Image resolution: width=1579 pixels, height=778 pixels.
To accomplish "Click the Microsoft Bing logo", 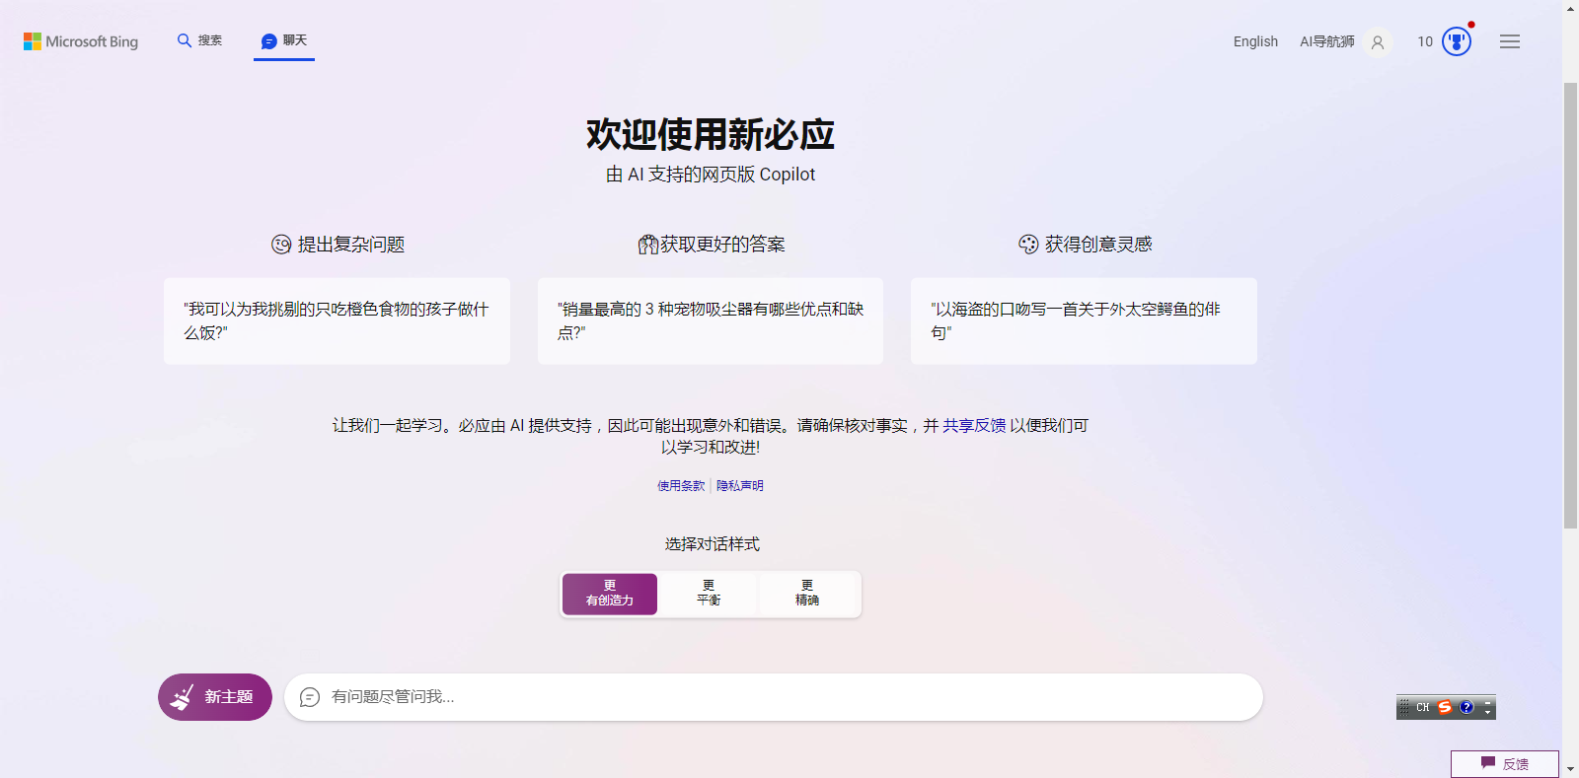I will click(x=81, y=41).
